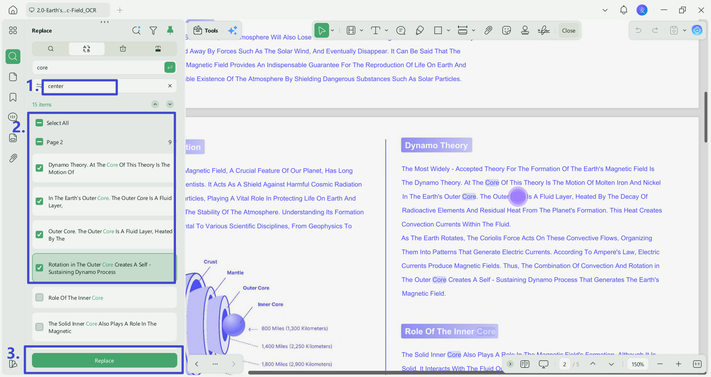Open the Tools menu button
711x377 pixels.
(x=206, y=30)
